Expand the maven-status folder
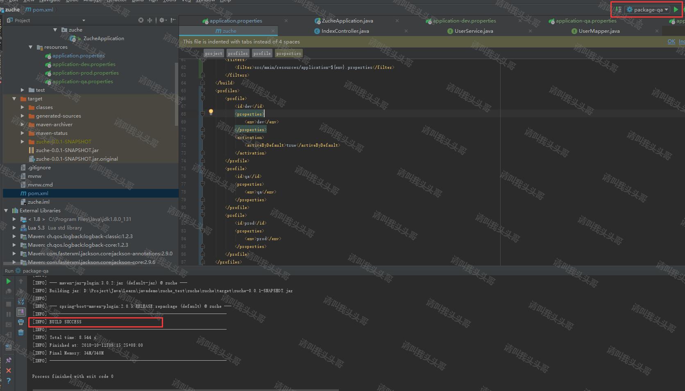685x391 pixels. pos(23,133)
